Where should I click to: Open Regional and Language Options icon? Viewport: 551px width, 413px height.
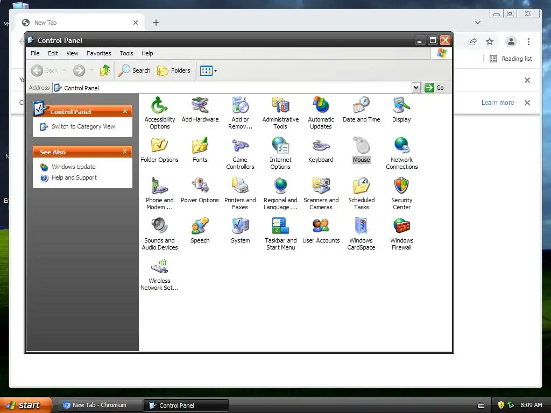[280, 186]
